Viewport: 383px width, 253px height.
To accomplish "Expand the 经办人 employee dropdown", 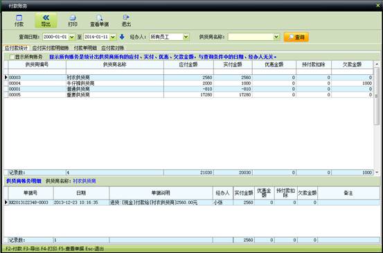I will click(x=186, y=37).
